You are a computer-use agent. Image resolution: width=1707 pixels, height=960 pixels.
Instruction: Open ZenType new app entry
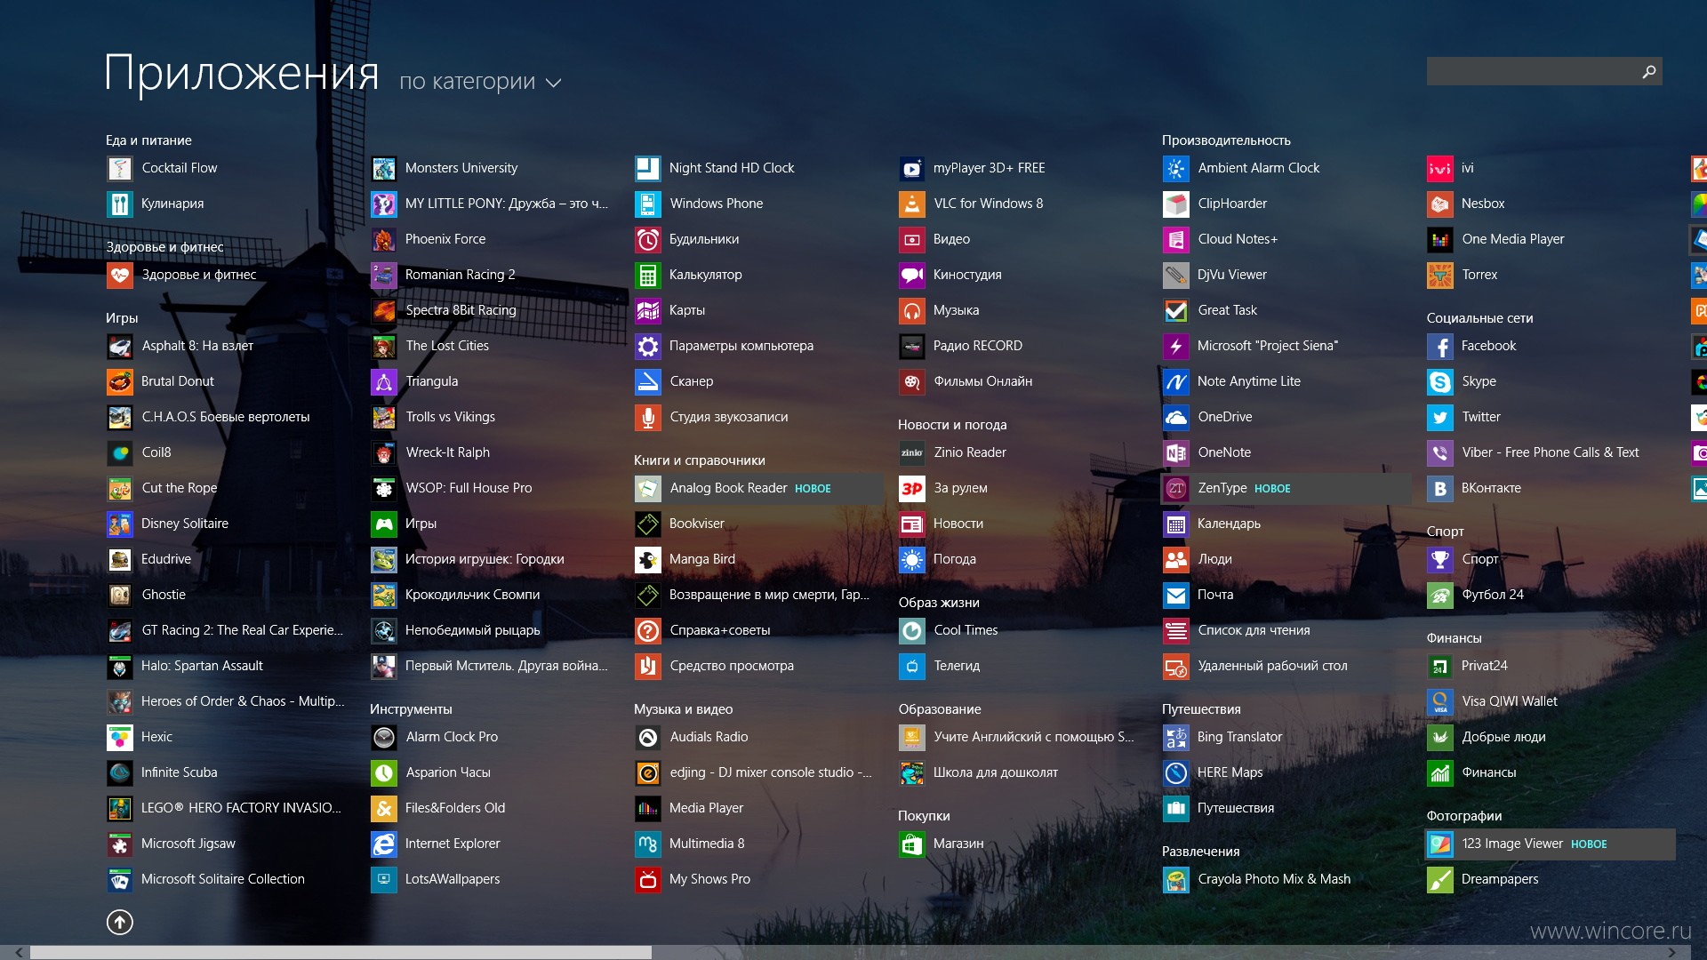(x=1286, y=488)
